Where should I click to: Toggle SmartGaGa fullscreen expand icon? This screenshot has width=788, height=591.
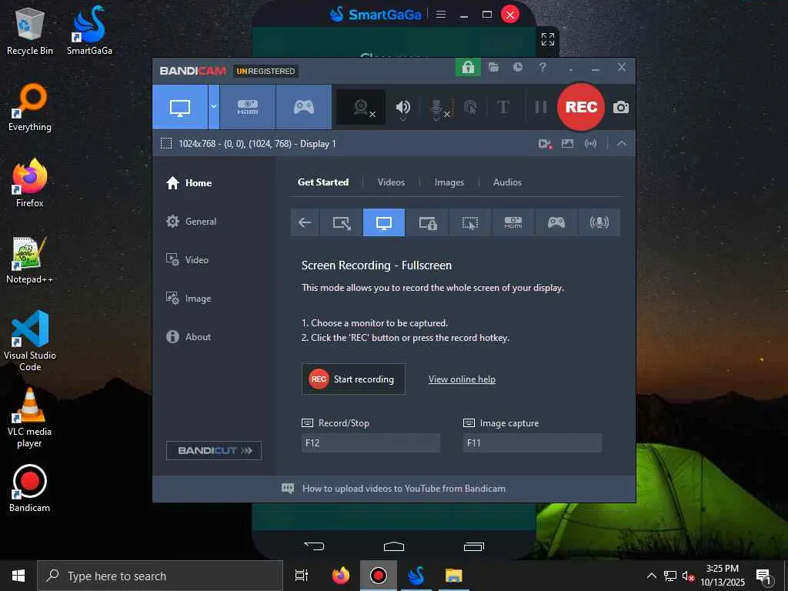(x=548, y=39)
